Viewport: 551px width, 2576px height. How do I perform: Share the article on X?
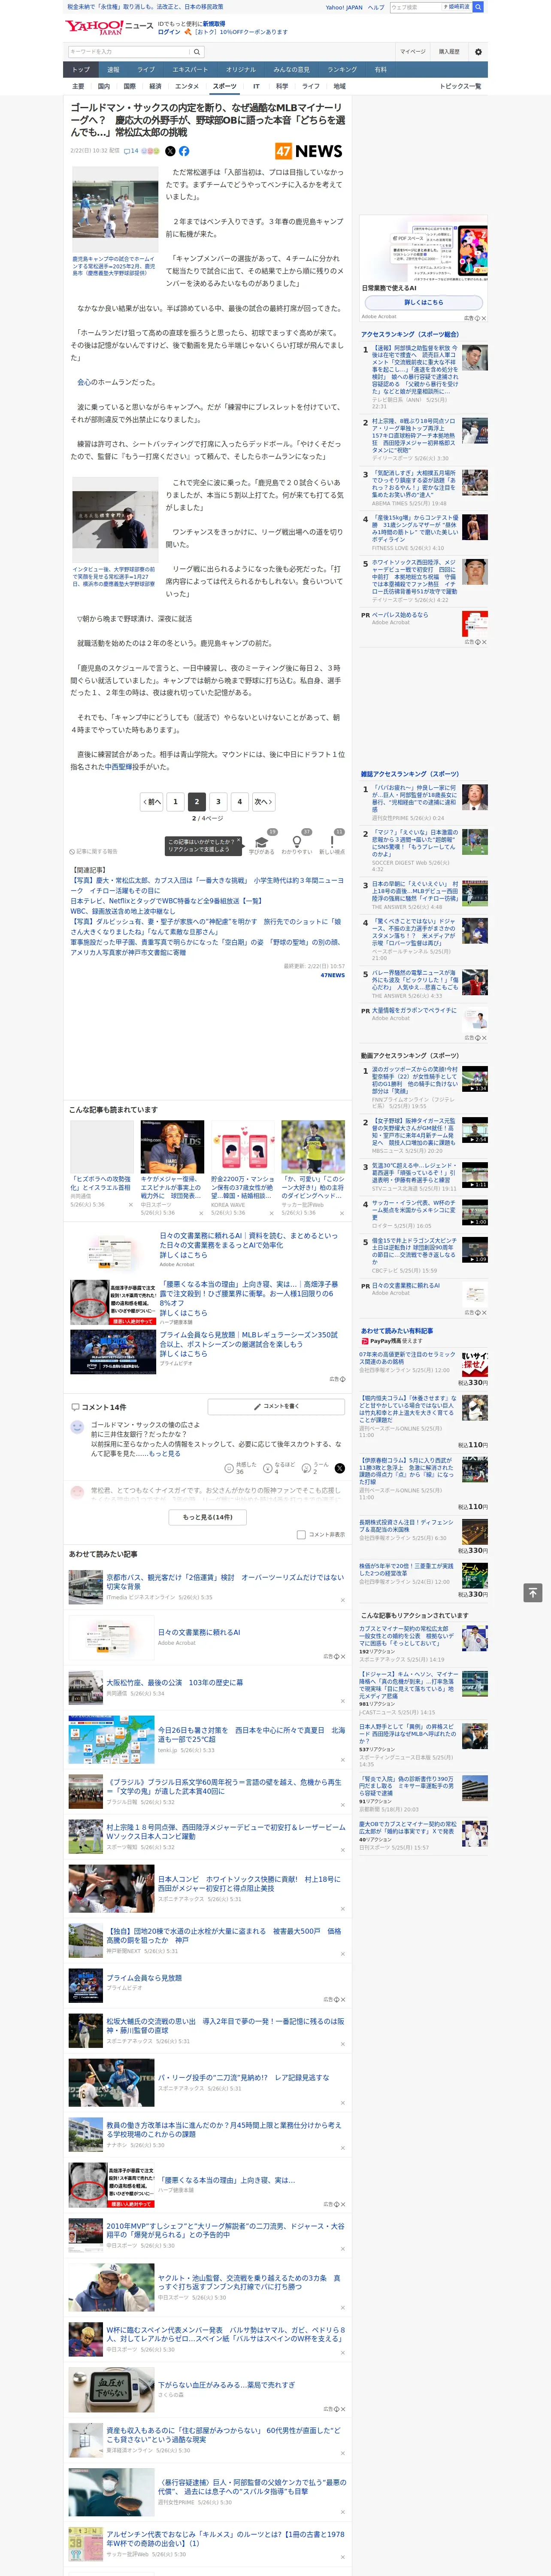tap(170, 151)
